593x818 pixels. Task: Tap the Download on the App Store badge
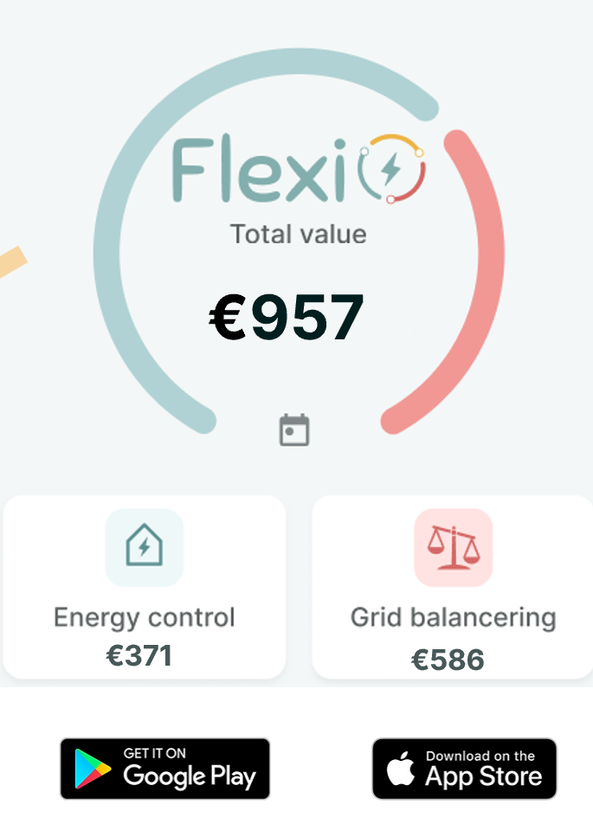pos(464,769)
